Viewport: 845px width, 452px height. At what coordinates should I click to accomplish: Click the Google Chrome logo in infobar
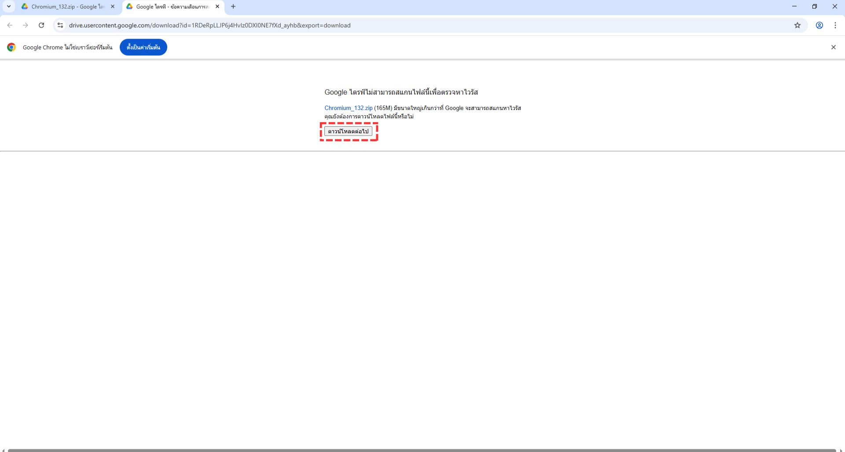11,47
